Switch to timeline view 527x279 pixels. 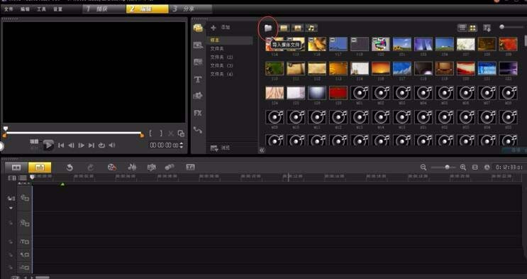(40, 168)
